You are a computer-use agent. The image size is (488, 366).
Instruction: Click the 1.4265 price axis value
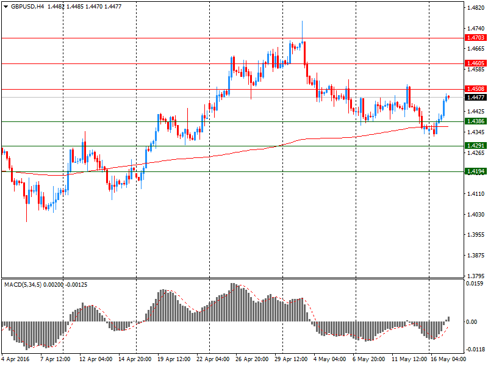point(476,153)
